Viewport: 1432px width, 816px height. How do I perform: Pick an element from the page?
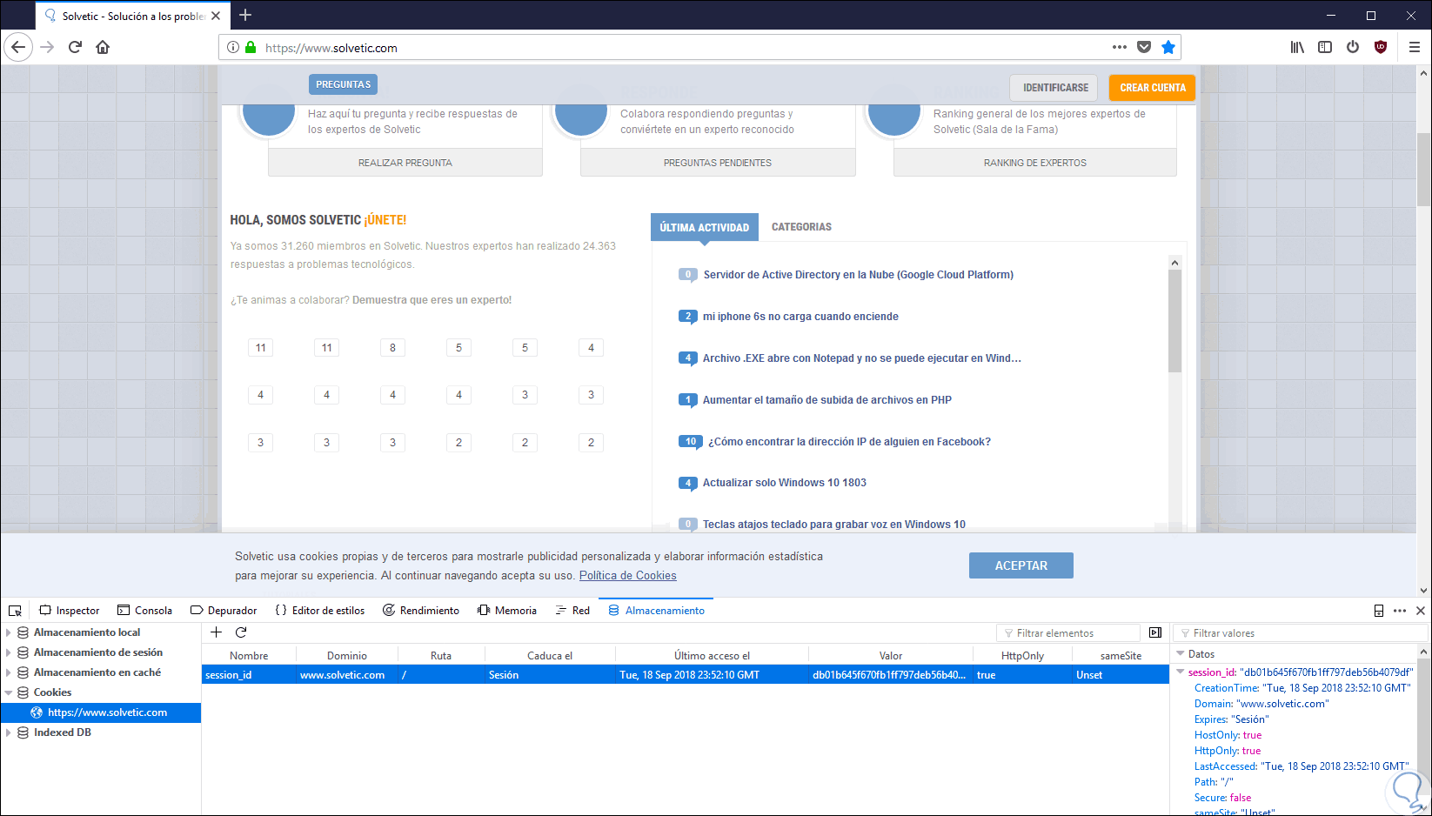tap(15, 611)
